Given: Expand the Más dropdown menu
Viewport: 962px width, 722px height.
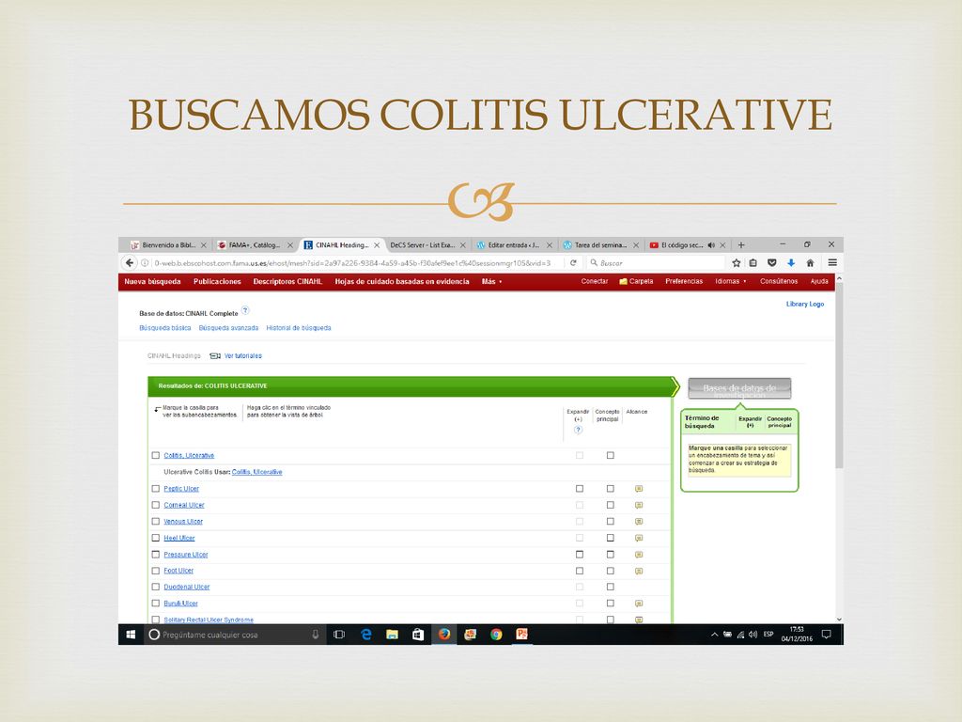Looking at the screenshot, I should [x=491, y=282].
